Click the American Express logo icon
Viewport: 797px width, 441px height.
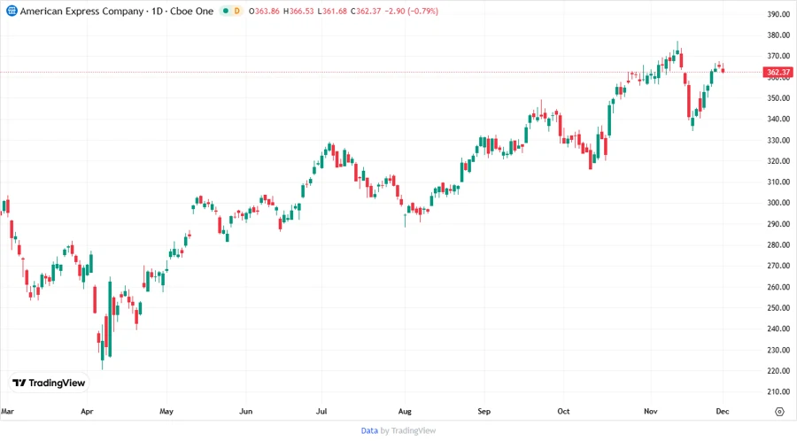point(12,11)
